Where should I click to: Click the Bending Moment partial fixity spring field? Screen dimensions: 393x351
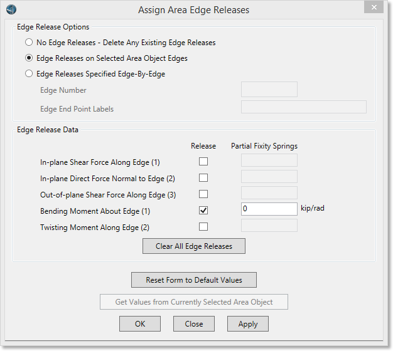[269, 209]
